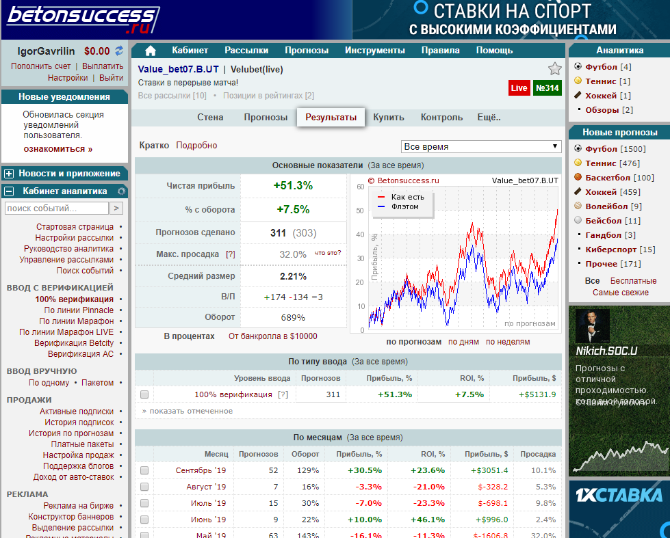Click the что это? link

point(328,253)
